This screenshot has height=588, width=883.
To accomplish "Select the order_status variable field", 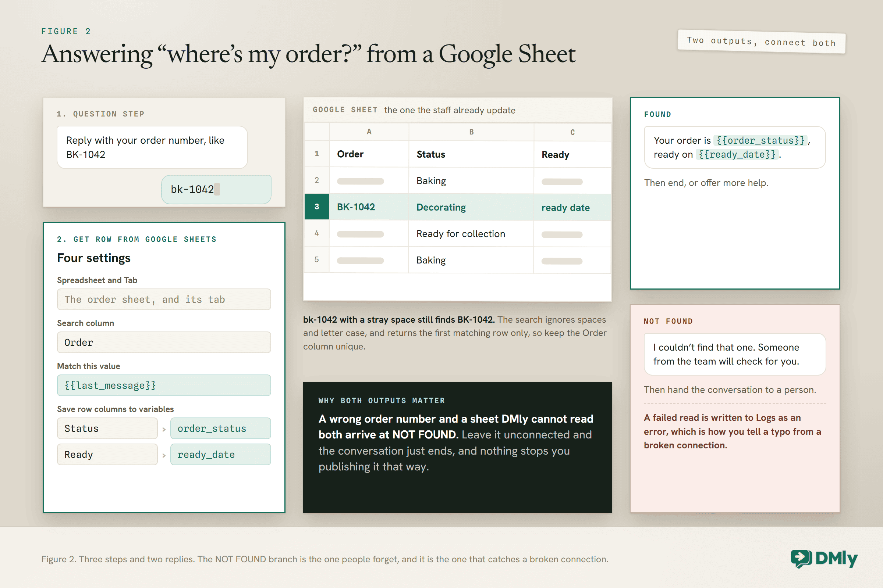I will click(x=221, y=428).
